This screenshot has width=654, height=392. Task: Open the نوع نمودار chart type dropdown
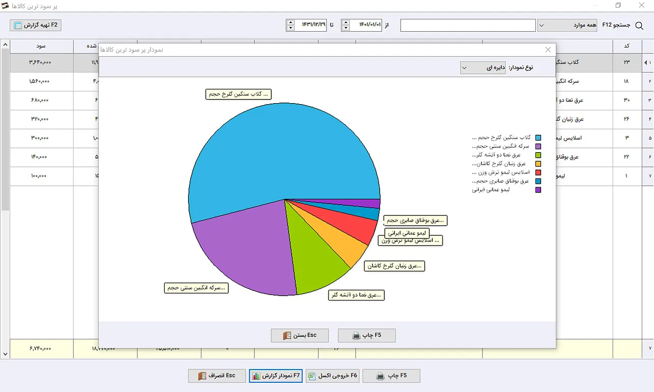click(x=483, y=67)
